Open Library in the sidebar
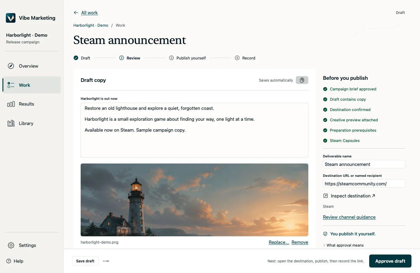This screenshot has height=273, width=420. [32, 123]
